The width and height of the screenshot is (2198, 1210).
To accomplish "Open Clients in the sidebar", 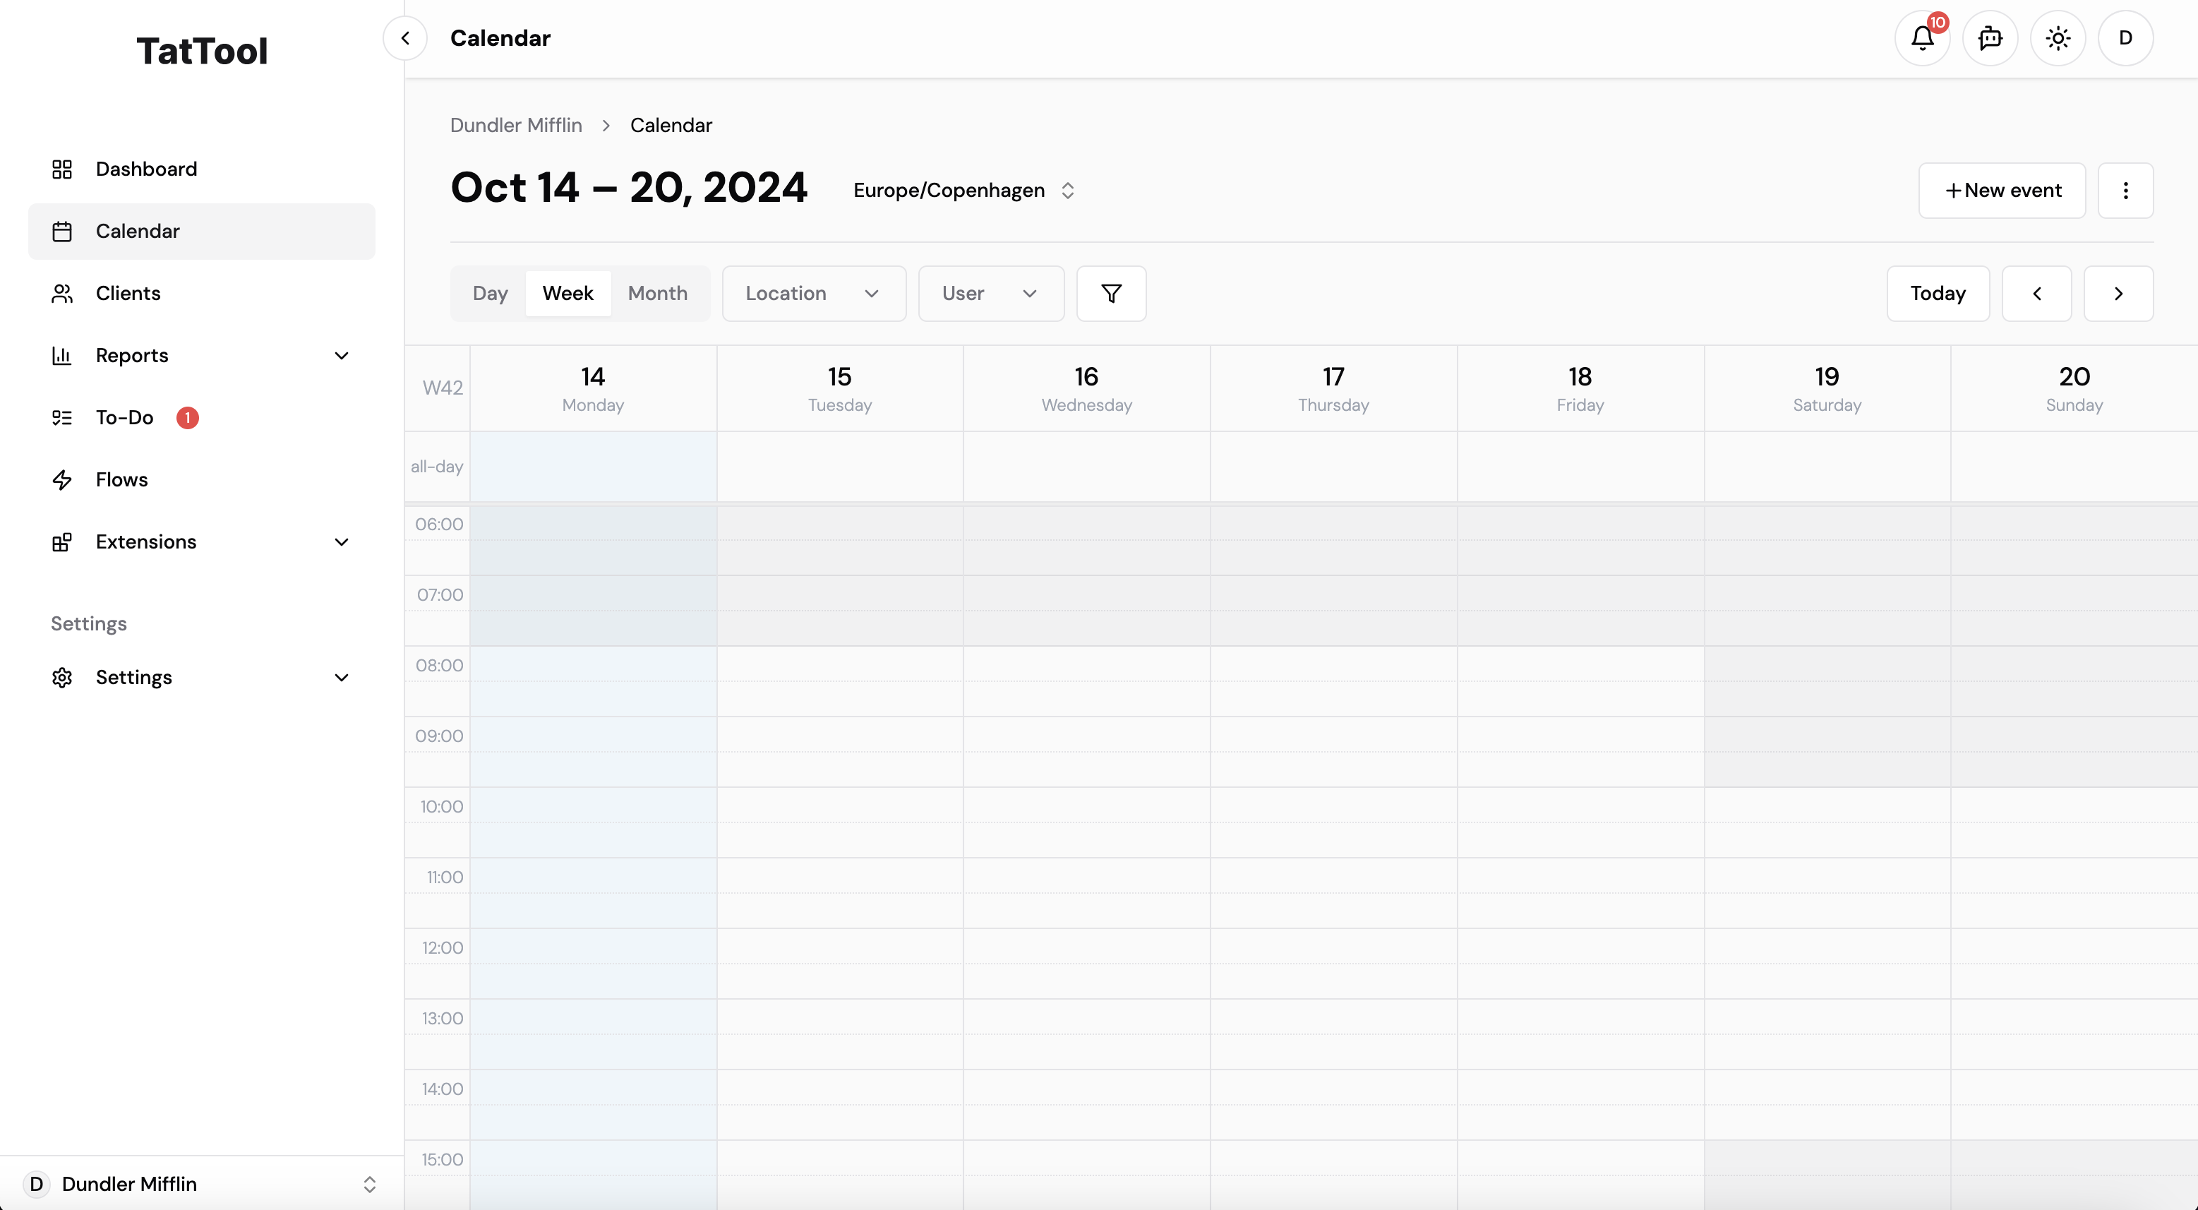I will tap(202, 294).
